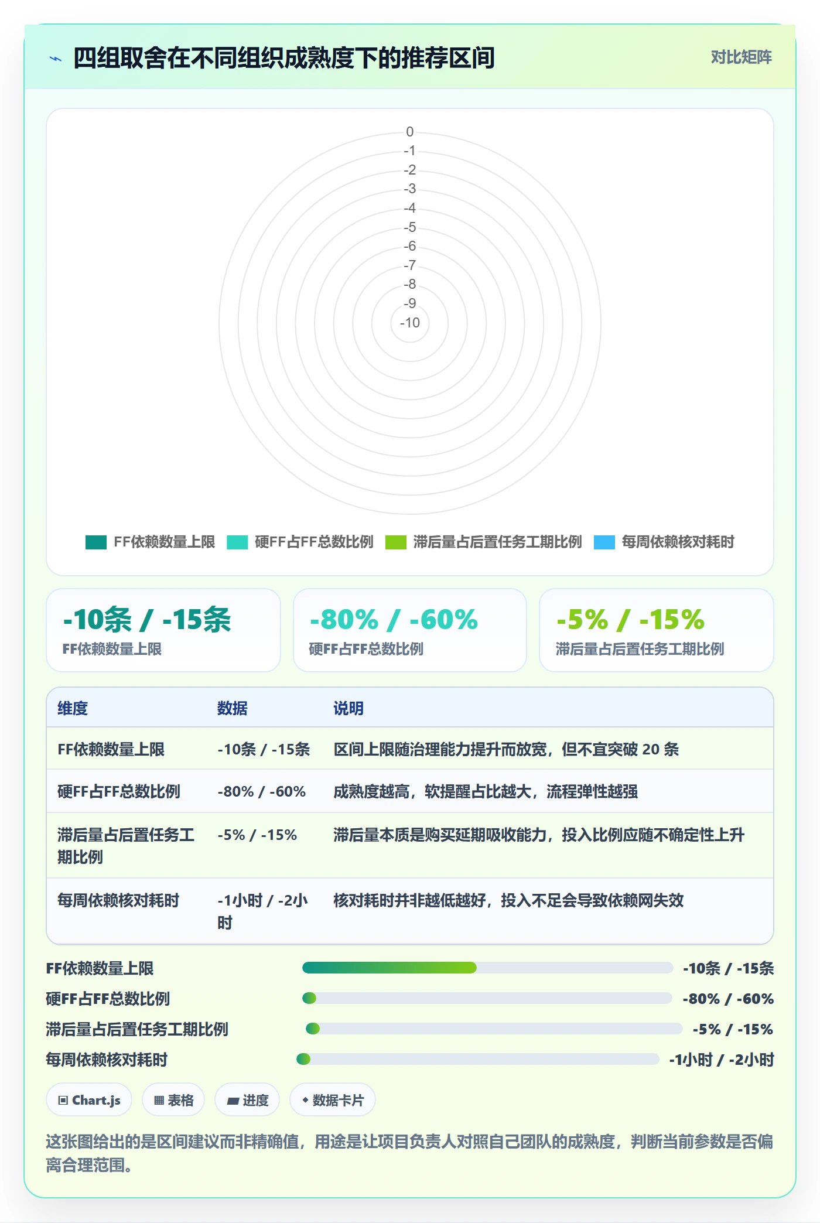Click the description mentioning 不宜突破 20 条
This screenshot has height=1223, width=820.
(x=506, y=749)
